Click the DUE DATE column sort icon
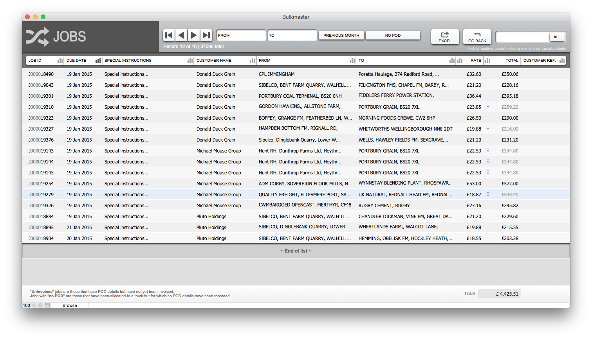 [x=98, y=60]
